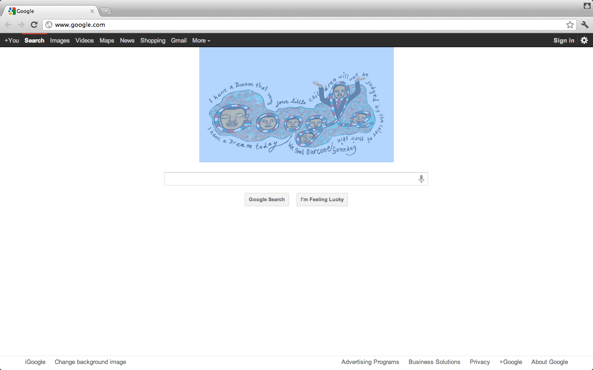Screen dimensions: 593x370
Task: Open the +Google footer link
Action: pos(511,362)
